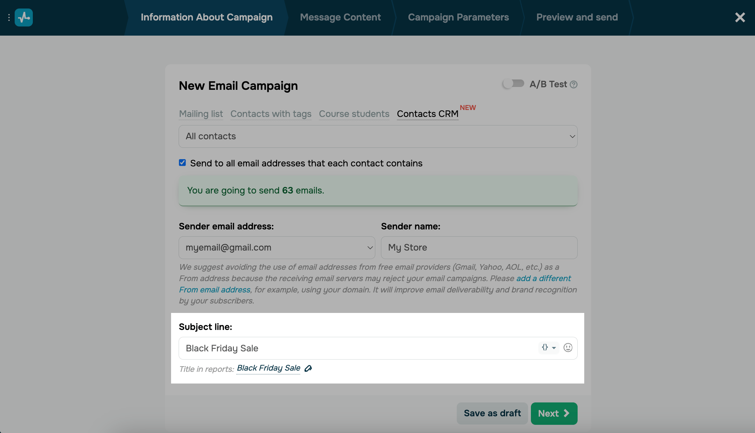Viewport: 755px width, 433px height.
Task: Uncheck send to all email addresses checkbox
Action: coord(182,163)
